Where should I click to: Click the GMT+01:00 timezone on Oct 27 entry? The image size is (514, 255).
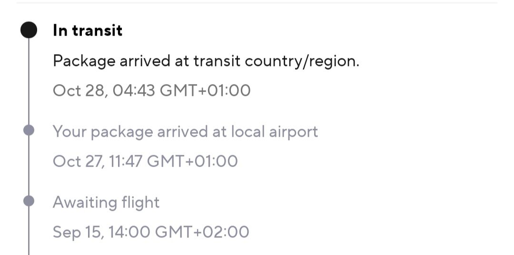[x=192, y=161]
